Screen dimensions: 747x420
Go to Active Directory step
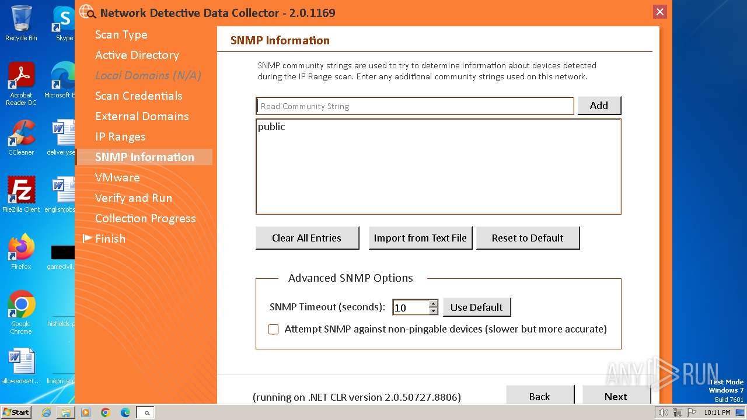(x=137, y=55)
